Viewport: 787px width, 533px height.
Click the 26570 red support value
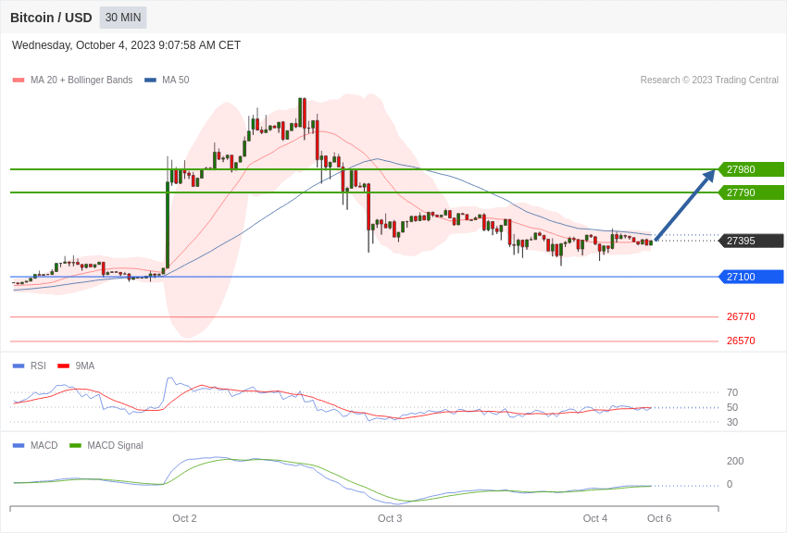tap(741, 341)
